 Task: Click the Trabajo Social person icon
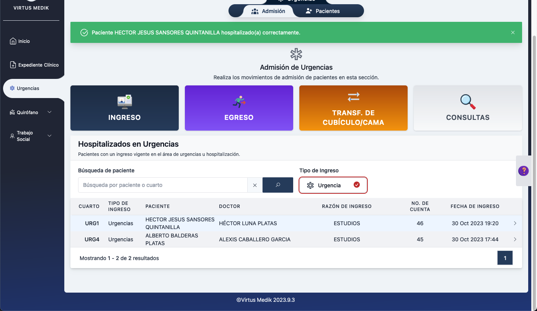12,136
